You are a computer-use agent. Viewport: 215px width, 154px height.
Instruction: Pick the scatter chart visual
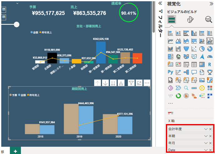[194, 49]
